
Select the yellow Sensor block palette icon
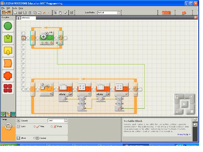click(x=8, y=51)
